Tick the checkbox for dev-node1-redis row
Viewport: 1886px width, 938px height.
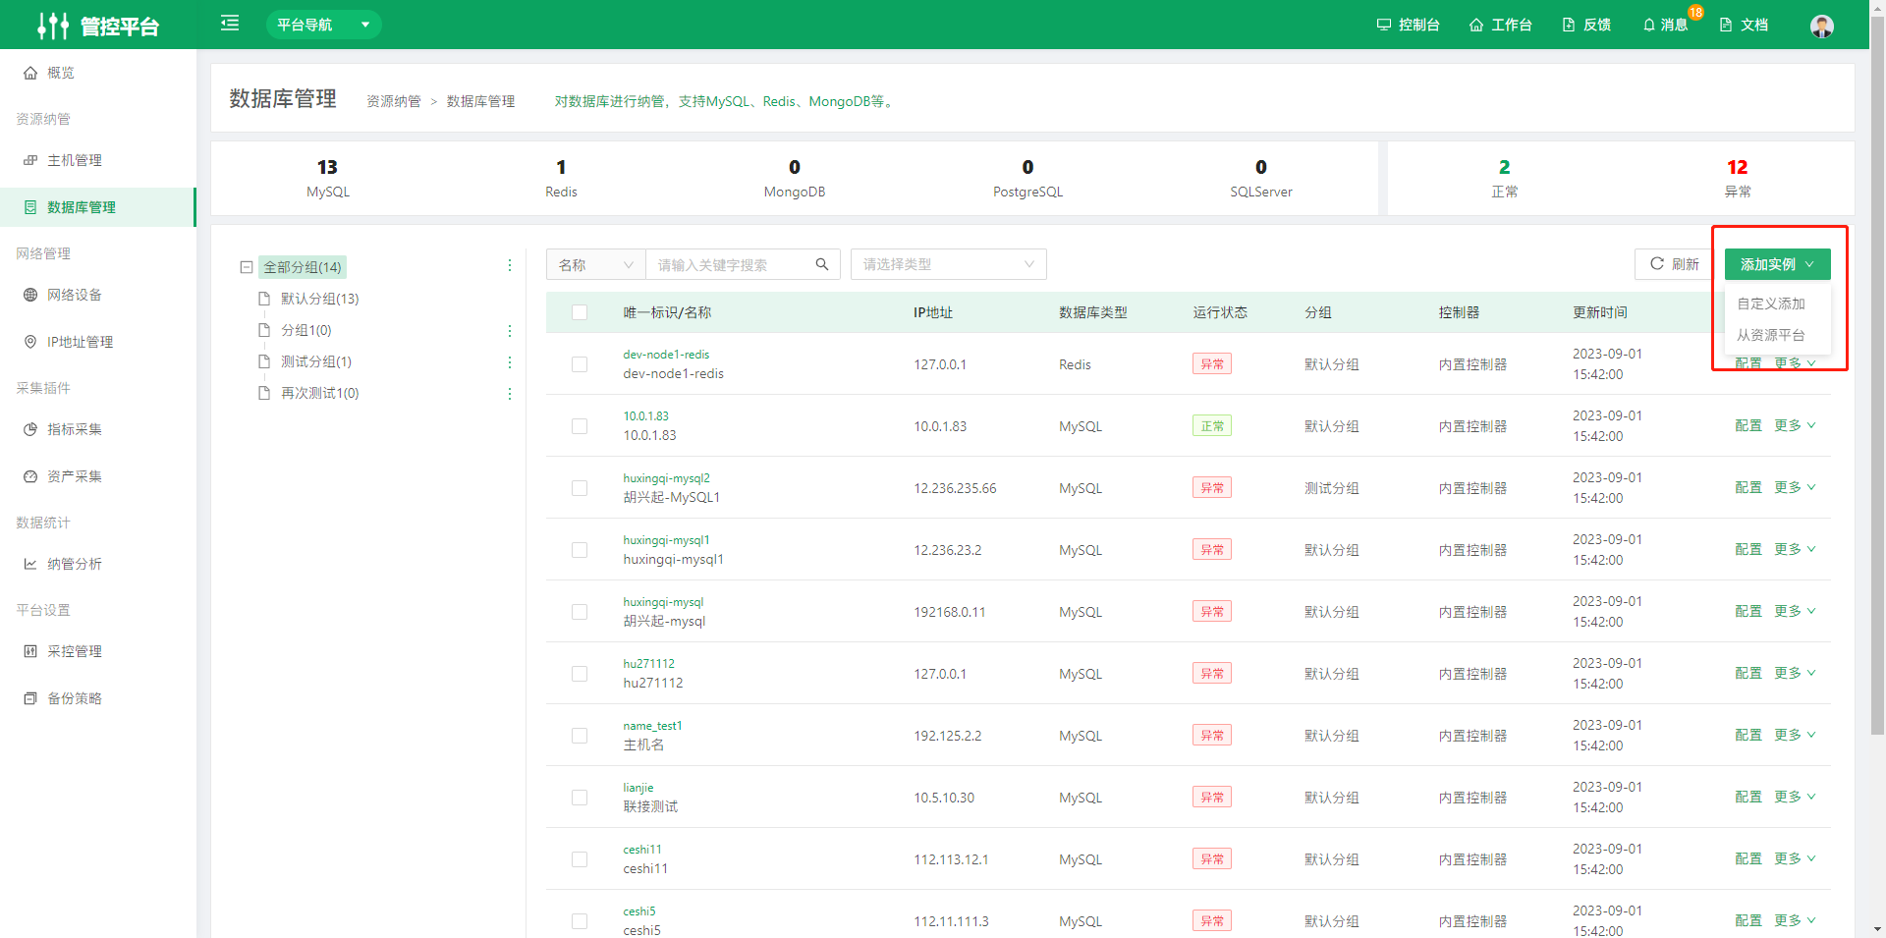point(580,364)
